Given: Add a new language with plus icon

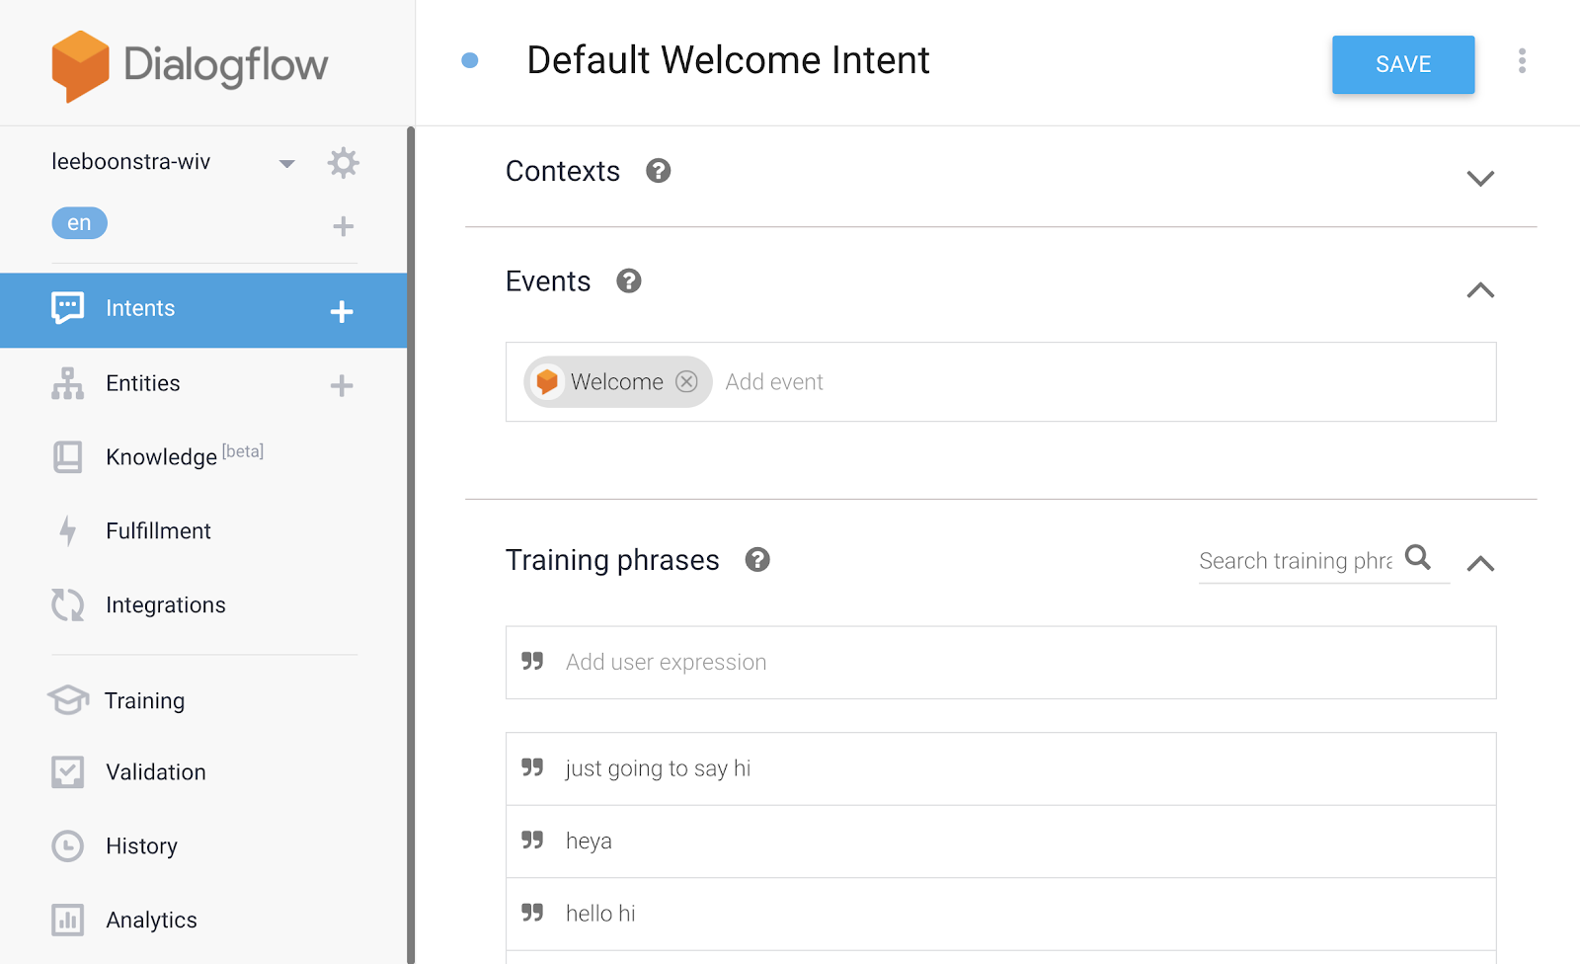Looking at the screenshot, I should 343,226.
